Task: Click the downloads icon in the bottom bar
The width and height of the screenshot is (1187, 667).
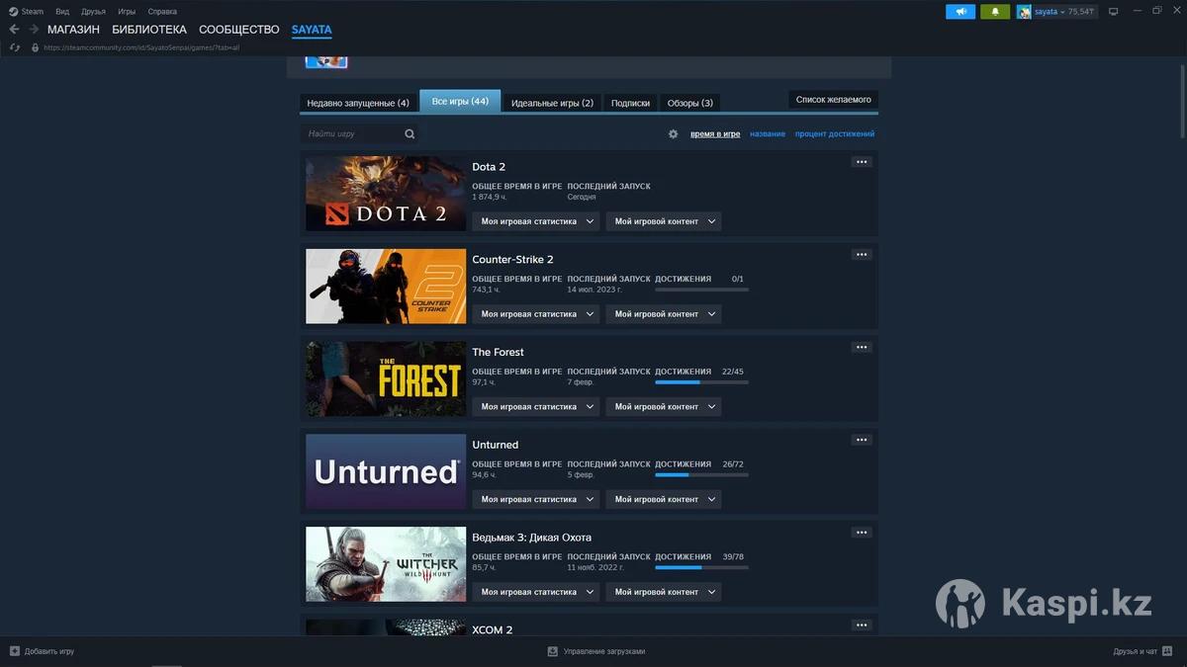Action: (553, 651)
